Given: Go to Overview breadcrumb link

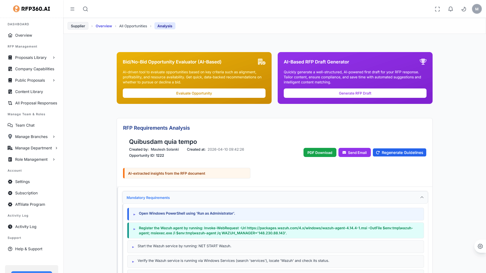Looking at the screenshot, I should 104,26.
